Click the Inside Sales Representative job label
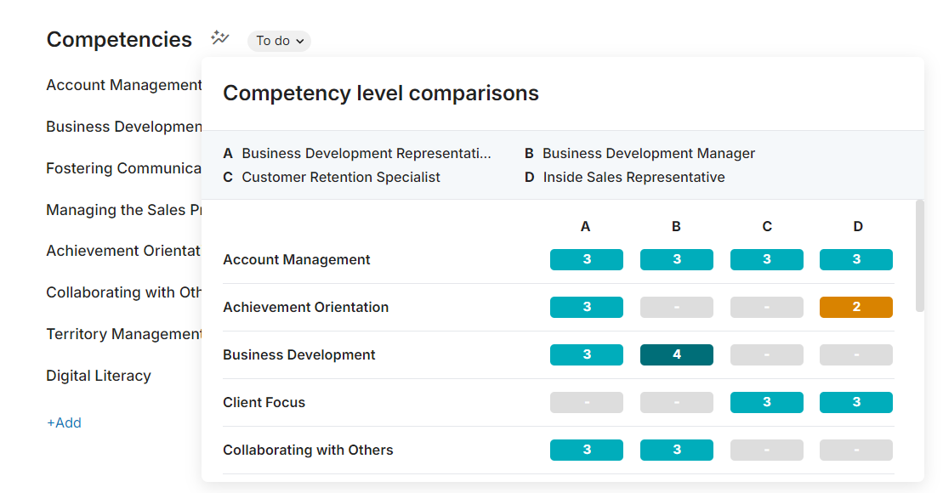Viewport: 943px width, 493px height. (x=633, y=177)
